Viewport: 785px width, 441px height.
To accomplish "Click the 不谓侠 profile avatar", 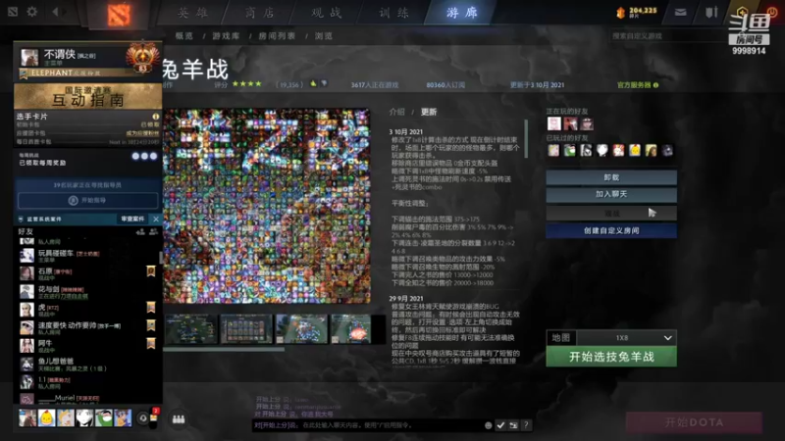I will (x=29, y=57).
